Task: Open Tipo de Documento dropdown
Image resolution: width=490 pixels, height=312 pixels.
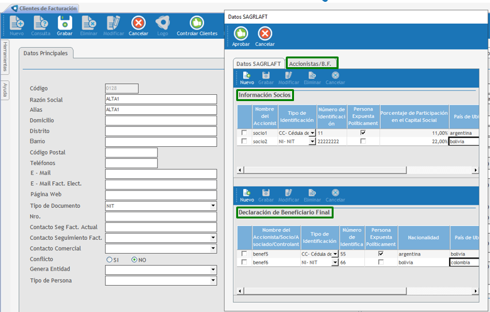Action: (213, 206)
